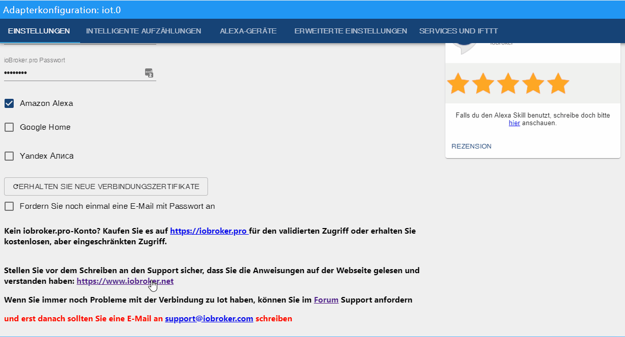This screenshot has height=337, width=625.
Task: Click the support@iobroker.com email link
Action: point(209,319)
